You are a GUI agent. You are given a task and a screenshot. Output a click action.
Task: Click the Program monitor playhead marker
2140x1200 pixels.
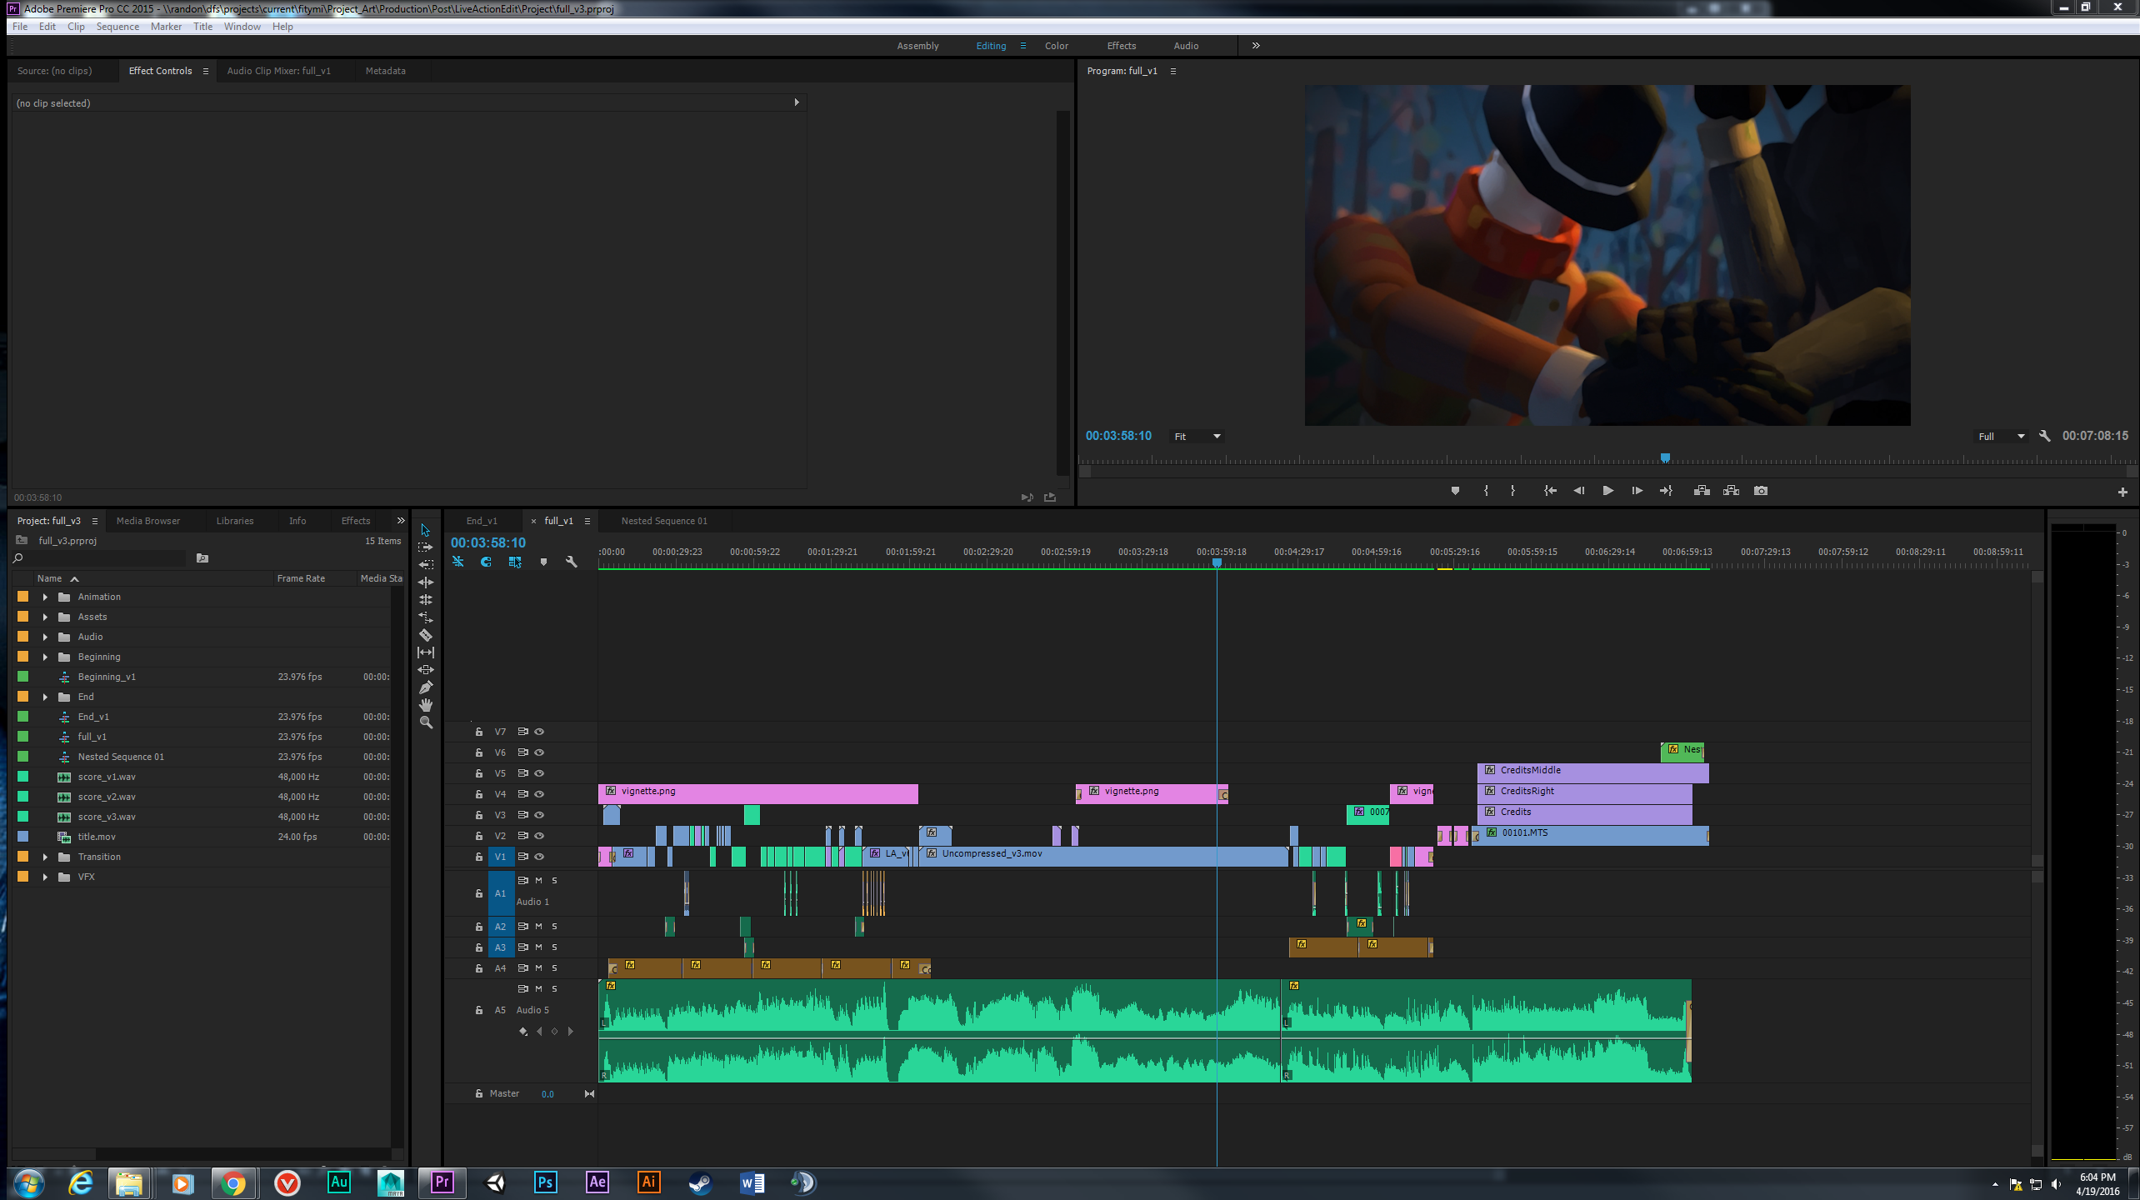tap(1665, 457)
